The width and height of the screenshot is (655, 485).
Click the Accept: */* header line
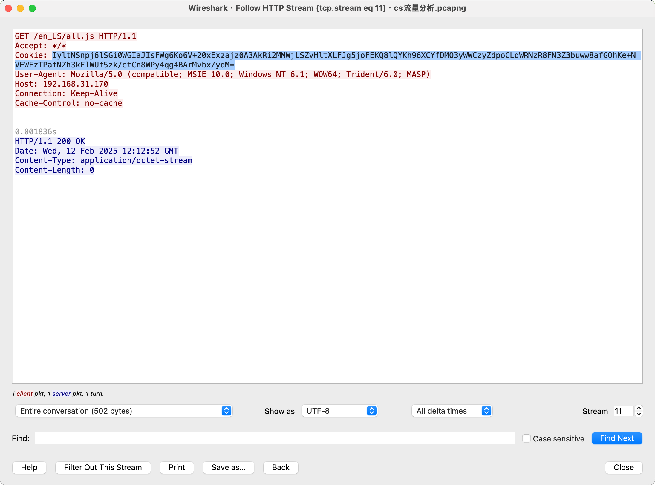[x=41, y=46]
